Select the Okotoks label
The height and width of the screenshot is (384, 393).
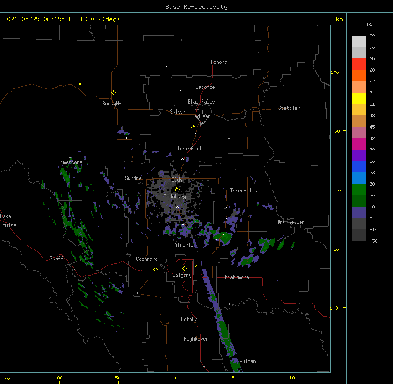pos(188,319)
